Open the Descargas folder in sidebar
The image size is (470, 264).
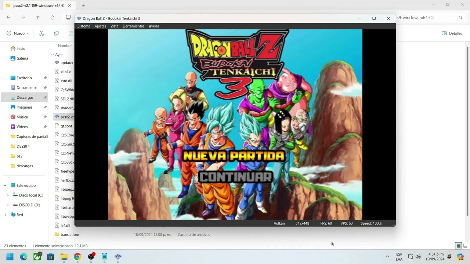pos(24,97)
